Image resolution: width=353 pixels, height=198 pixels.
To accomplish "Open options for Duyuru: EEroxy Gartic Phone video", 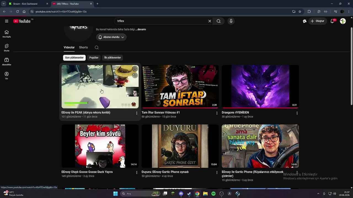I will [217, 172].
